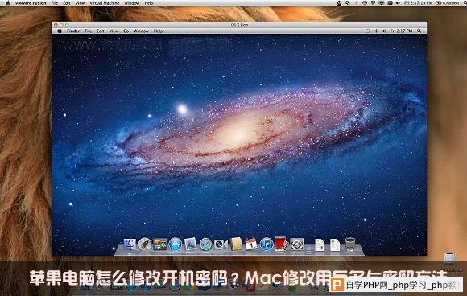Select the hard drive icon on host desktop
Viewport: 467px width, 296px height.
[450, 259]
